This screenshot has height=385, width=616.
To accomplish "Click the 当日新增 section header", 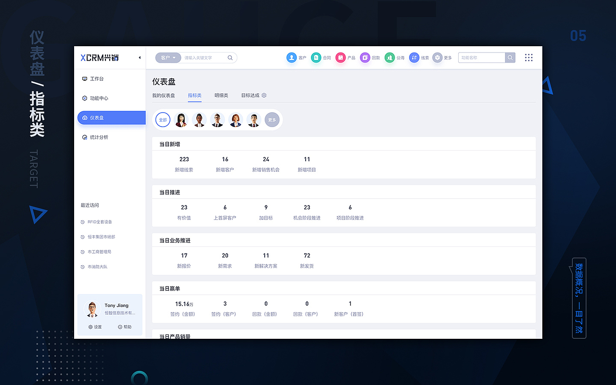I will click(x=169, y=144).
